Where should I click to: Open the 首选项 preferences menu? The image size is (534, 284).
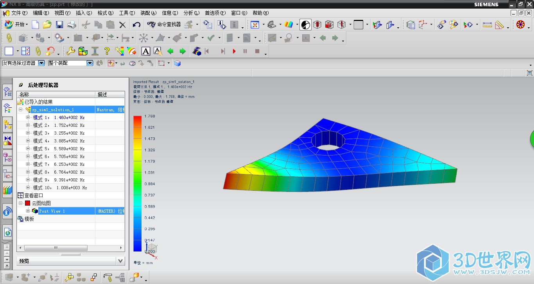(215, 13)
